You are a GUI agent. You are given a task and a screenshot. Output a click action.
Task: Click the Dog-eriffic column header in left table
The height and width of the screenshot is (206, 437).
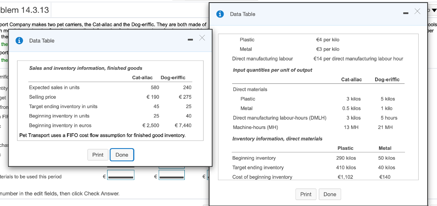(173, 77)
